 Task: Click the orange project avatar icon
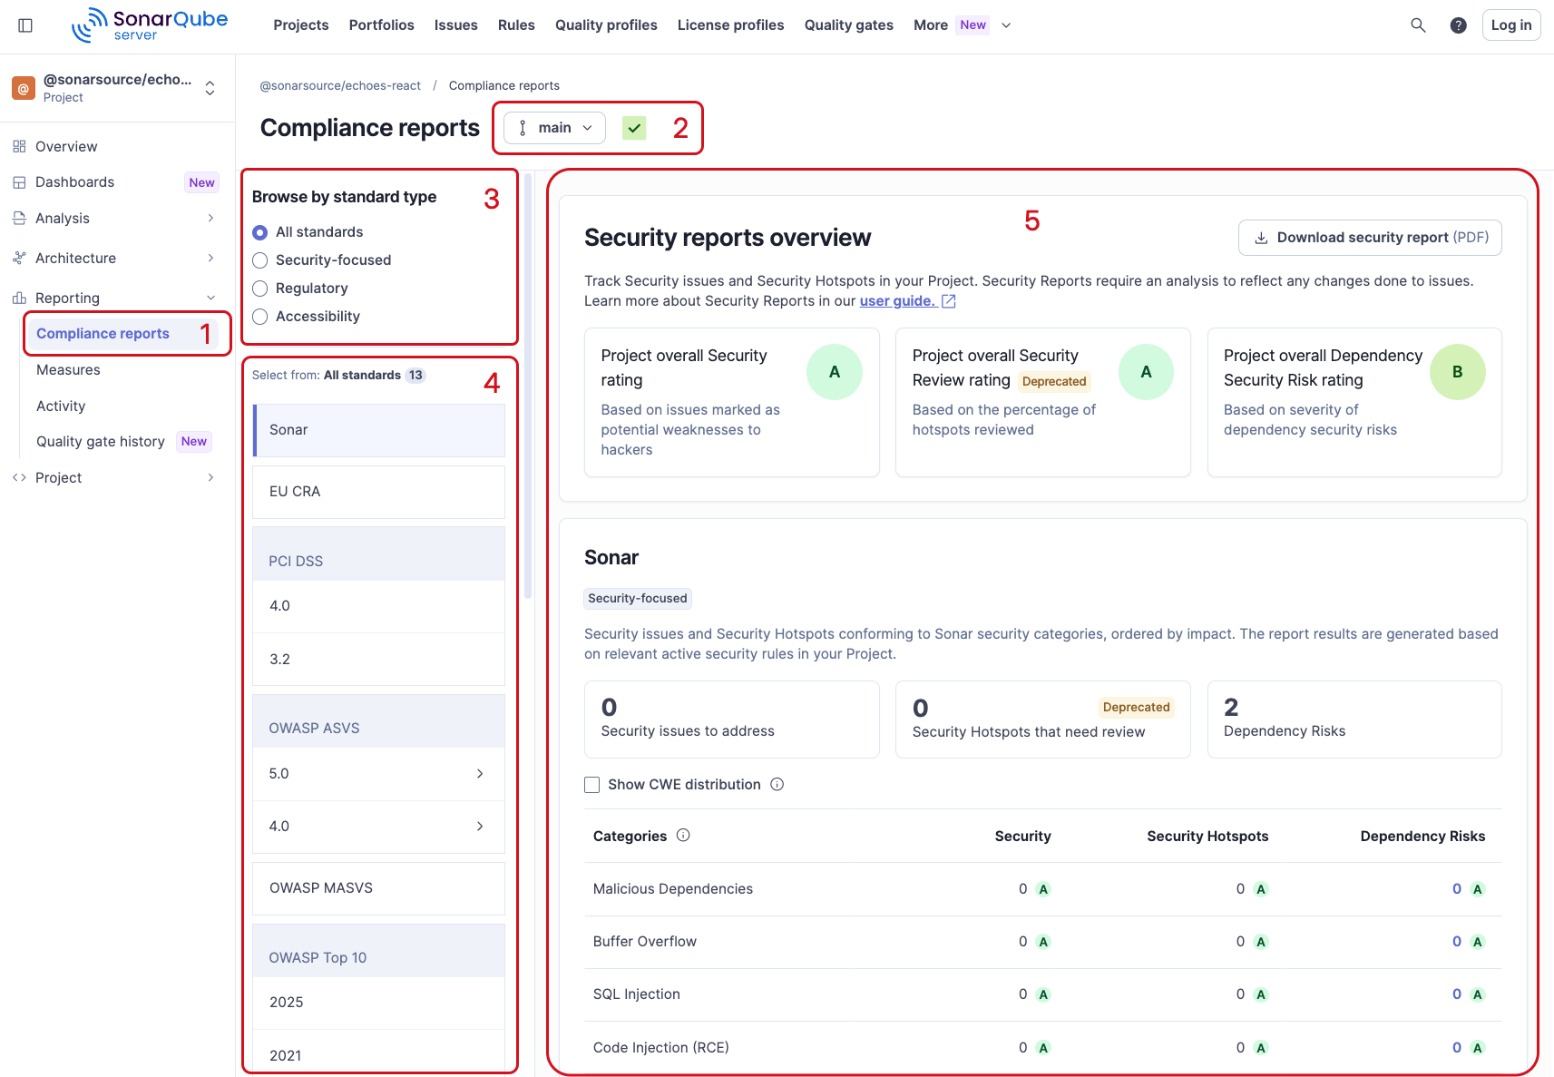pos(24,88)
